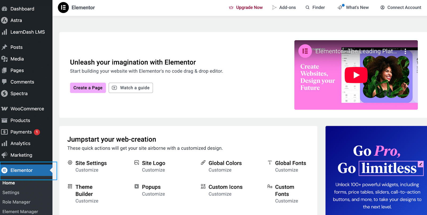Click the LearnDash LMS bars icon
The image size is (427, 215).
[x=4, y=32]
